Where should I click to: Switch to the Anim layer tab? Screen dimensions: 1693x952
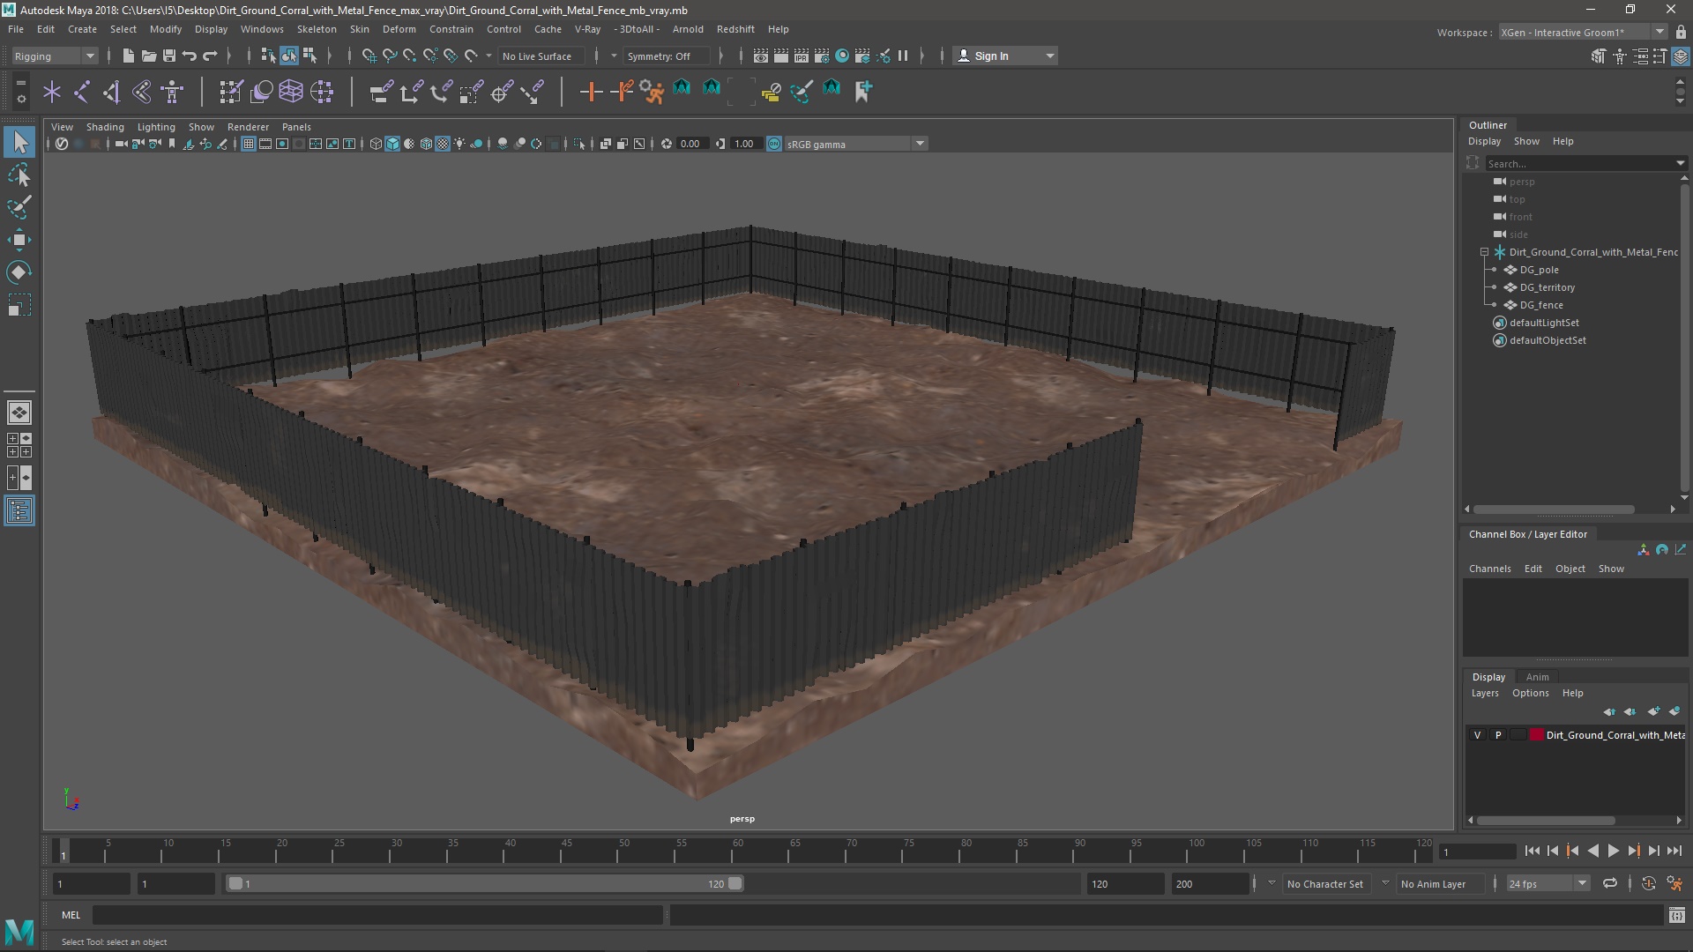tap(1537, 677)
